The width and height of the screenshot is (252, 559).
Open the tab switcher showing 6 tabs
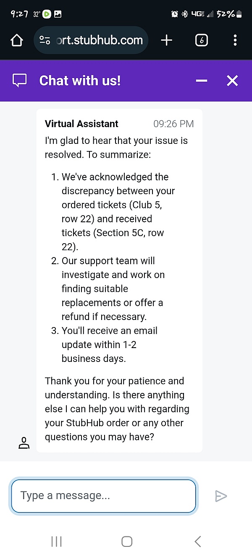(x=201, y=40)
